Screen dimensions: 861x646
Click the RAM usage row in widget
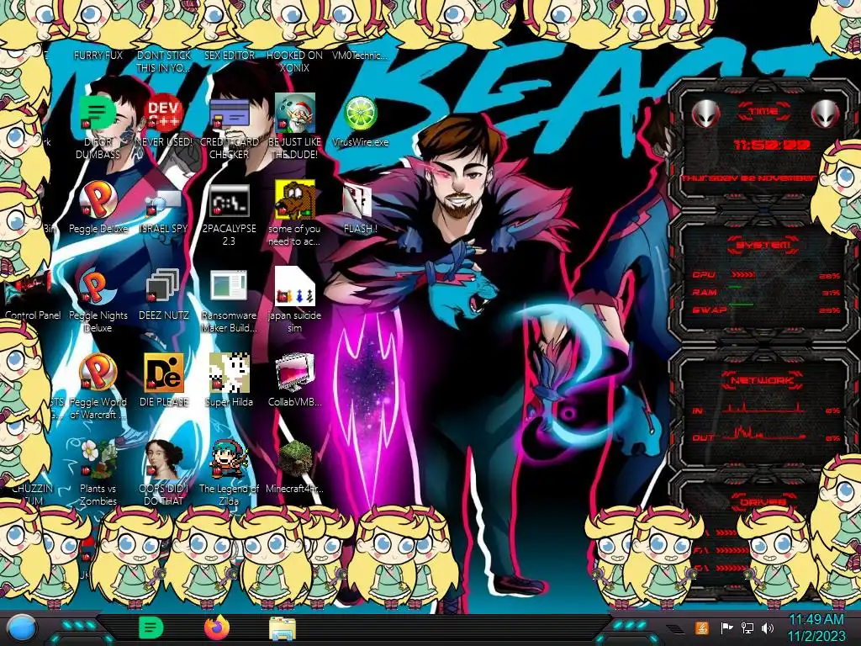[x=765, y=292]
